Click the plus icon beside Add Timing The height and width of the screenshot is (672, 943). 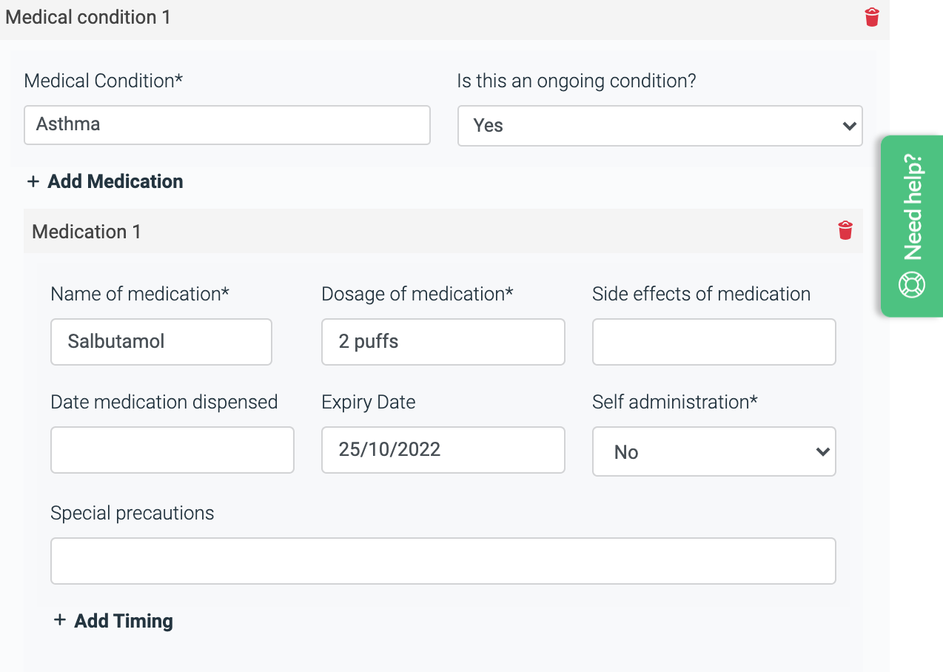coord(60,620)
